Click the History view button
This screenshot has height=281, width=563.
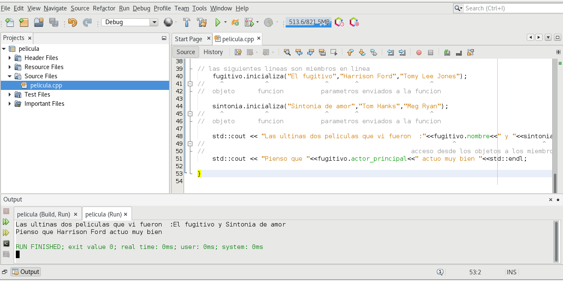point(213,52)
